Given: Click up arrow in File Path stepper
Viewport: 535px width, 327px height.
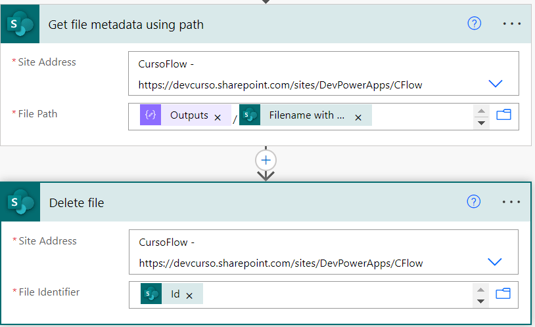Looking at the screenshot, I should (x=481, y=111).
